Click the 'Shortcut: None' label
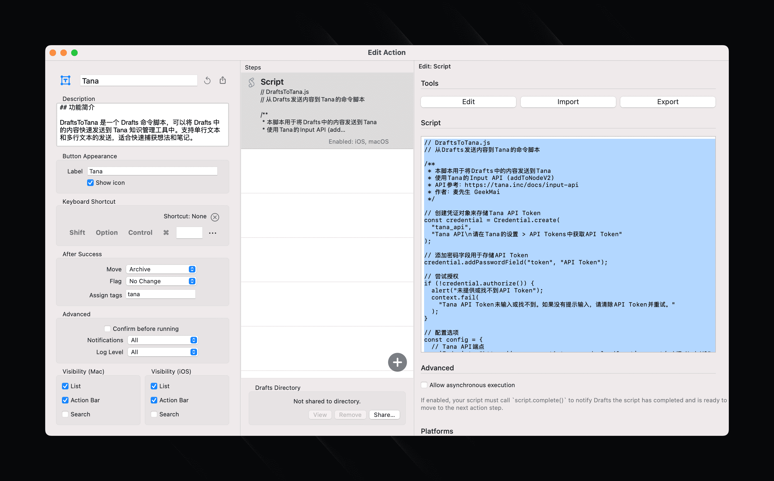Viewport: 774px width, 481px height. point(185,216)
